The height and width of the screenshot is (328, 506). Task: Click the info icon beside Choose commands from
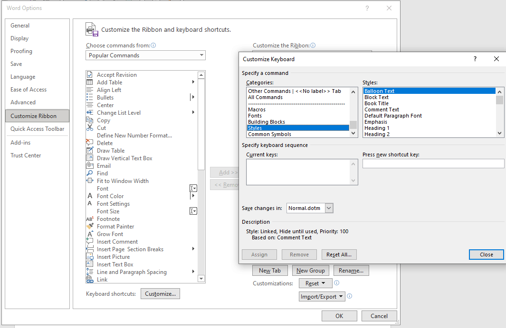153,46
